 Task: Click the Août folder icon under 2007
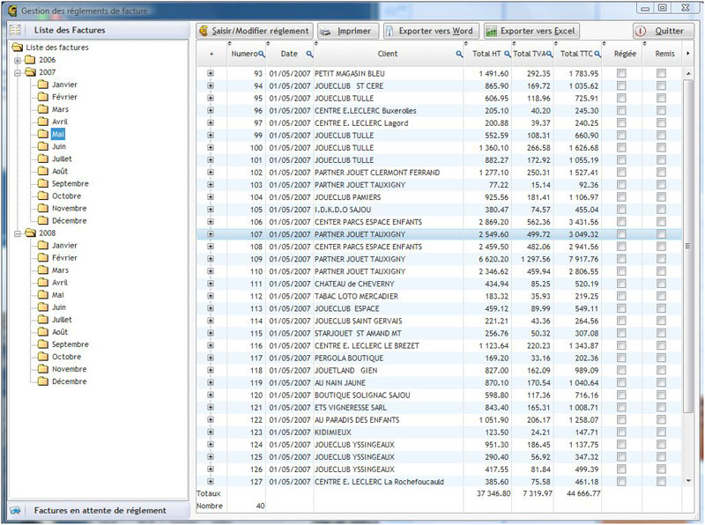coord(43,171)
